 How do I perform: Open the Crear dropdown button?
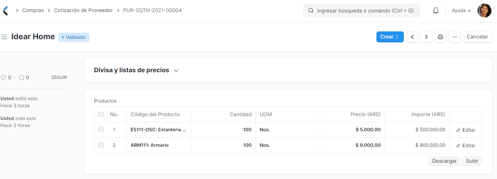pos(389,37)
